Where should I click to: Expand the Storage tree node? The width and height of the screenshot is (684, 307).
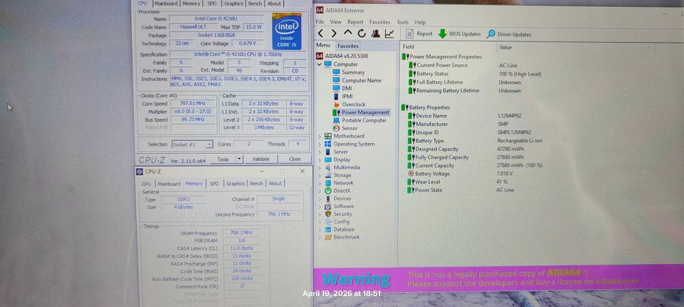pos(319,175)
